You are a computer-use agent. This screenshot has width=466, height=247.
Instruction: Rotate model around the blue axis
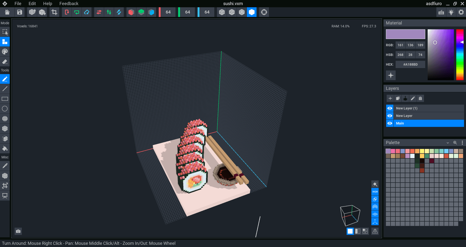click(87, 12)
